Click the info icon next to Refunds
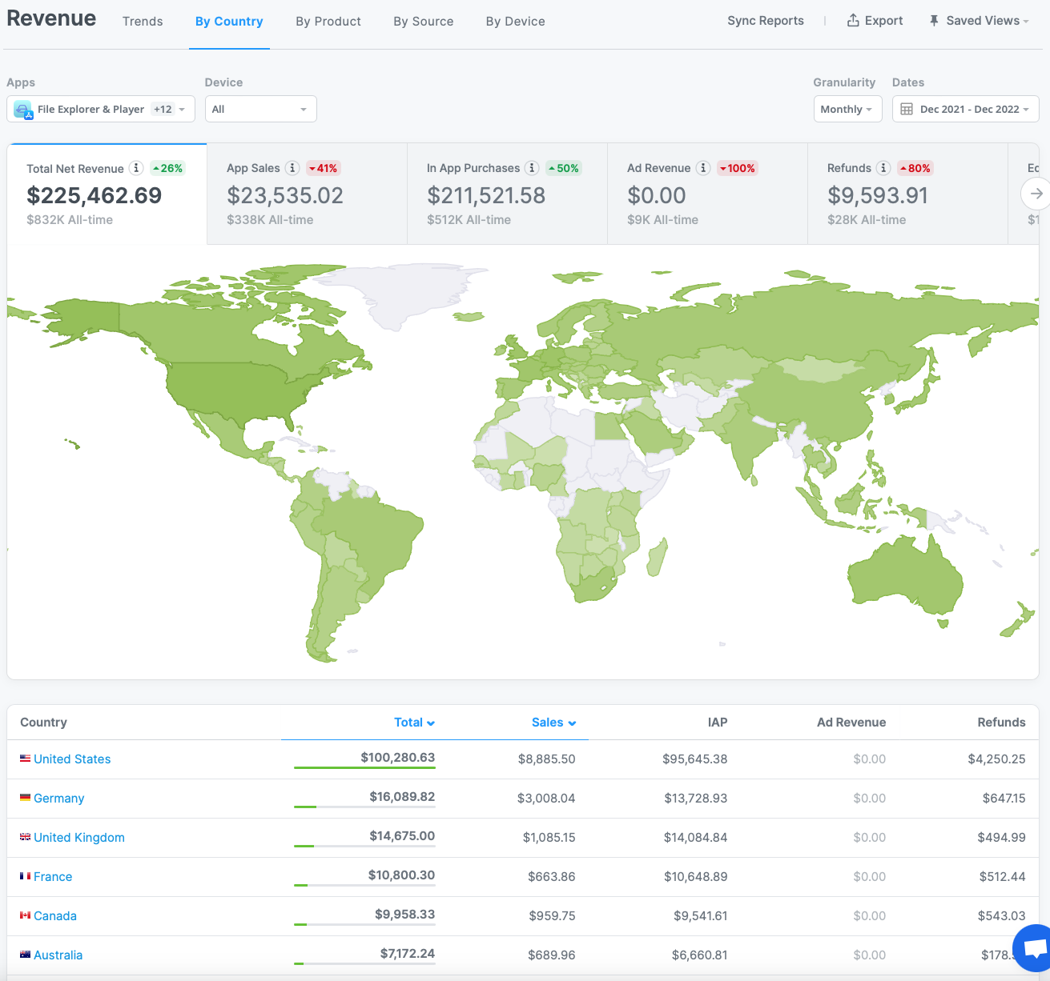Viewport: 1050px width, 981px height. click(883, 168)
